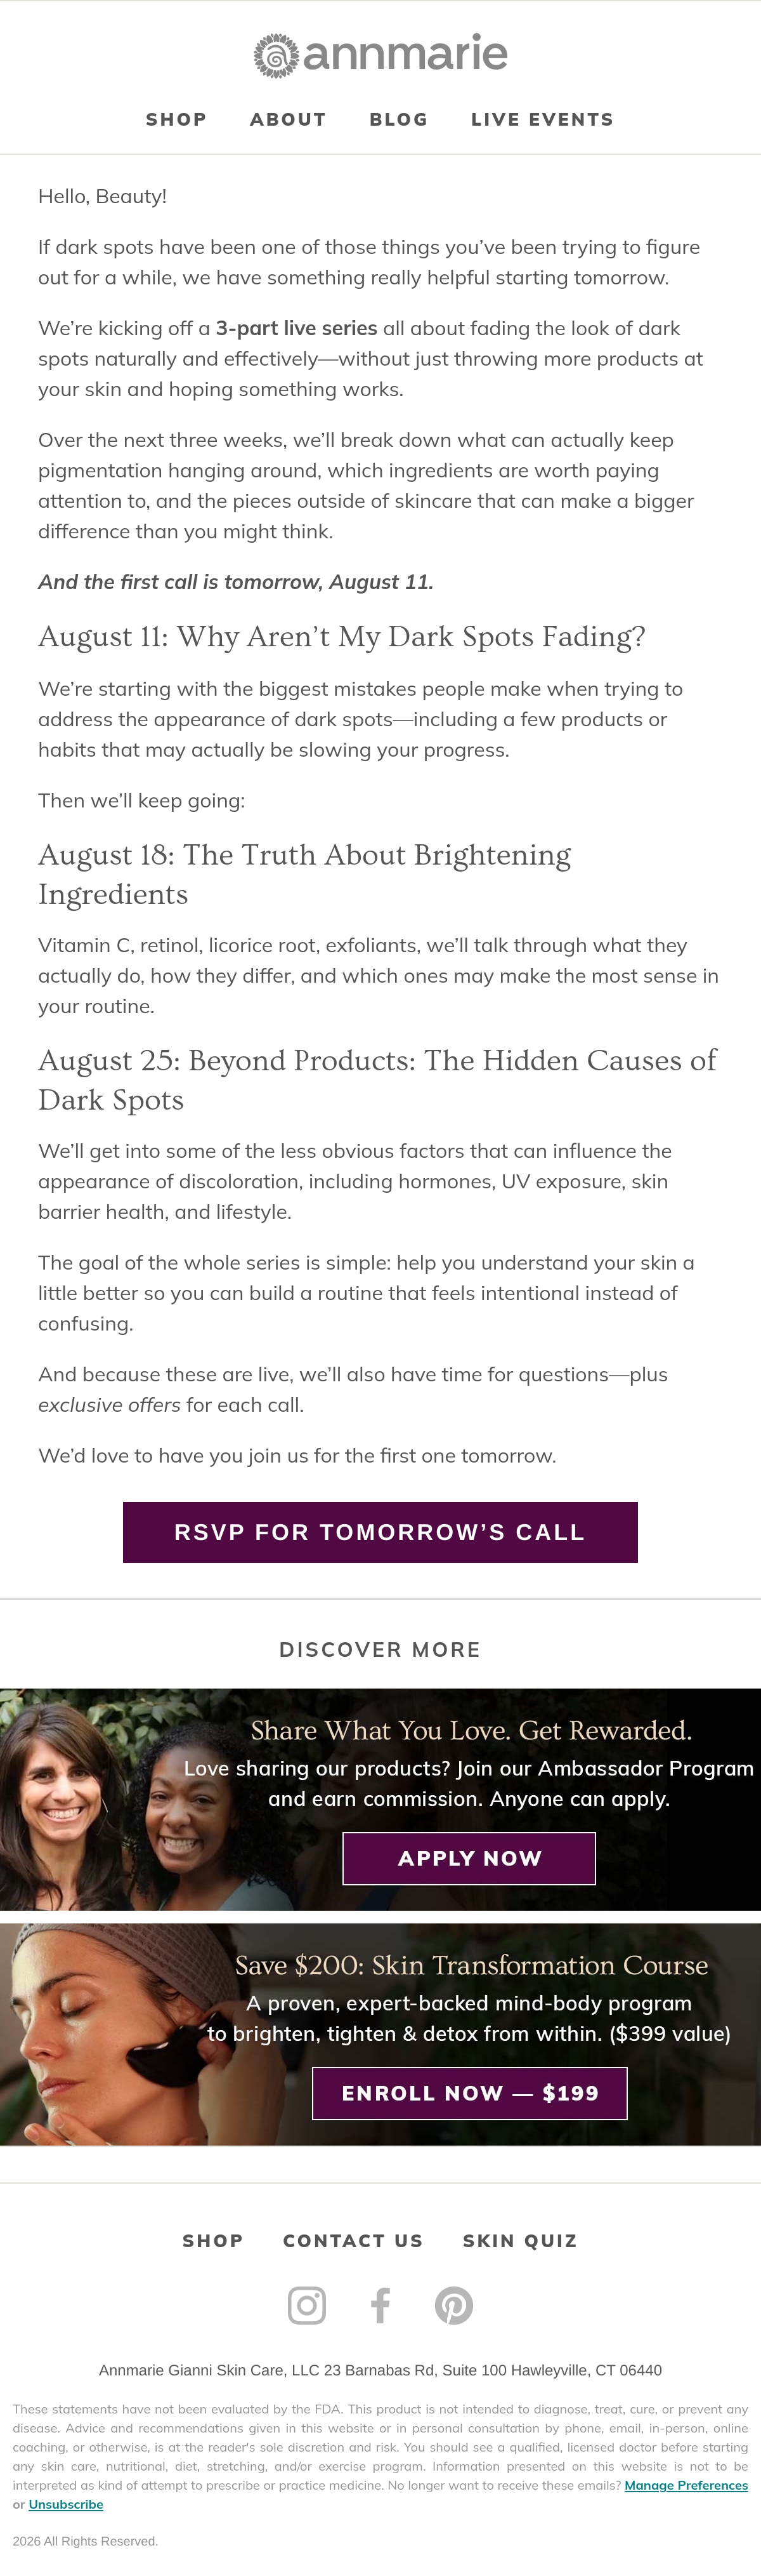Click the APPLY NOW button
This screenshot has height=2576, width=761.
point(469,1858)
